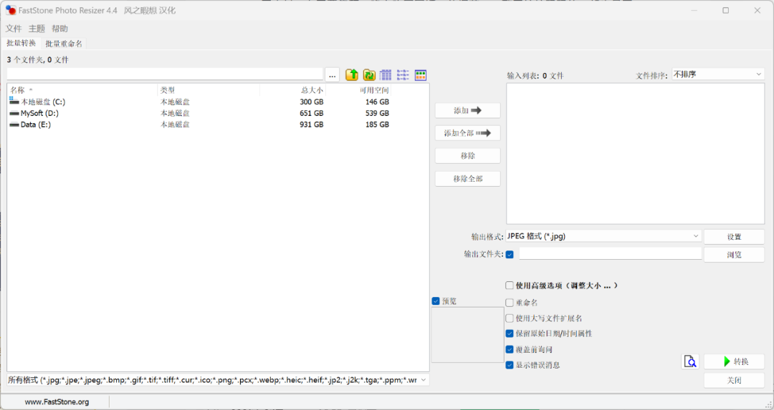Image resolution: width=774 pixels, height=410 pixels.
Task: Click the 设置 button
Action: 734,237
